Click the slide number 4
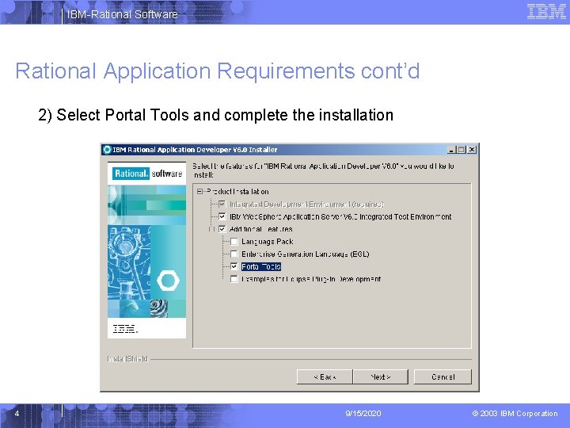The height and width of the screenshot is (428, 570). coord(17,414)
